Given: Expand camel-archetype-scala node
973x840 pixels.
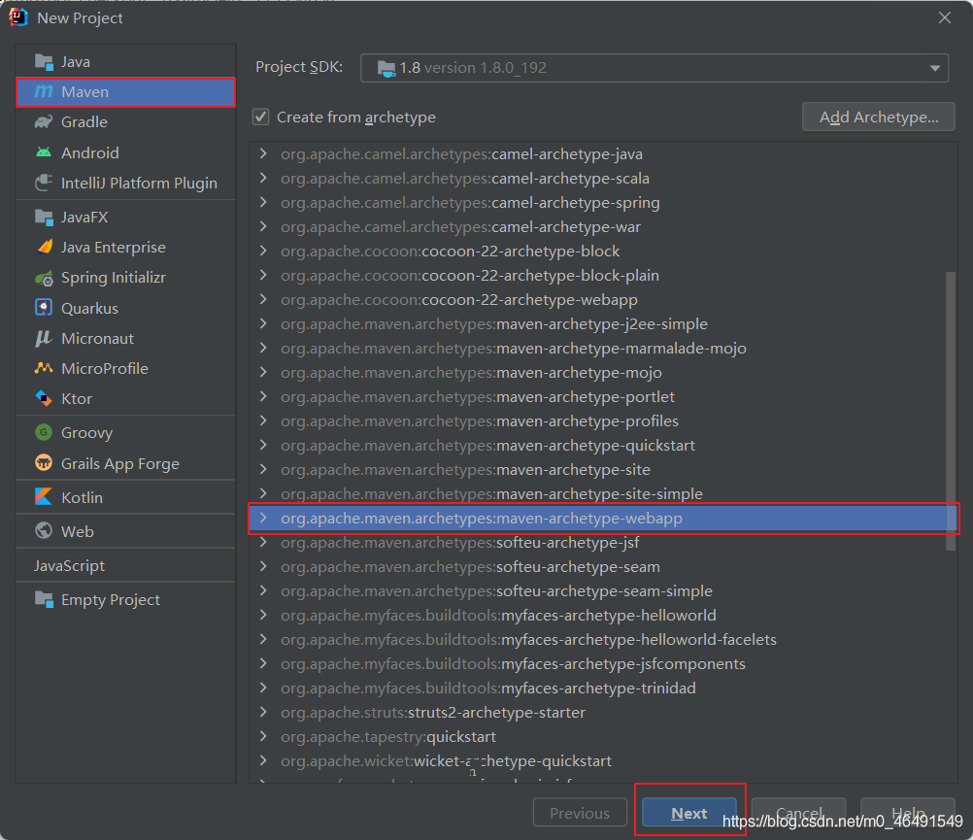Looking at the screenshot, I should point(264,178).
